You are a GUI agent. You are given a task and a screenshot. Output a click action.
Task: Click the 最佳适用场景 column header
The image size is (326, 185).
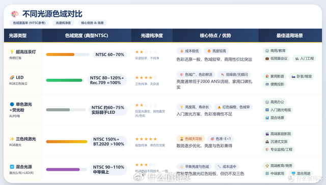point(290,36)
